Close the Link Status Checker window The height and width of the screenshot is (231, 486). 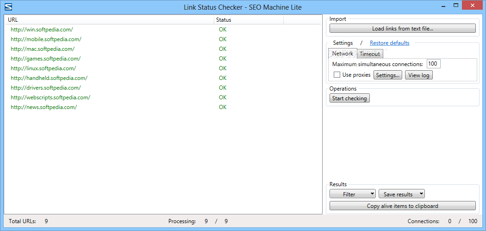[x=473, y=6]
